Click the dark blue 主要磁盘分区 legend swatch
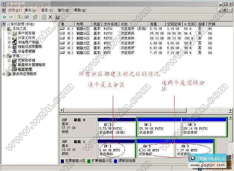Screen dimensions: 234x171 click(62, 161)
